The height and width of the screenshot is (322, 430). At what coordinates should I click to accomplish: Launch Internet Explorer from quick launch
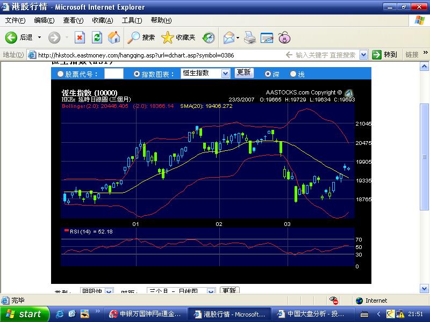(60, 314)
